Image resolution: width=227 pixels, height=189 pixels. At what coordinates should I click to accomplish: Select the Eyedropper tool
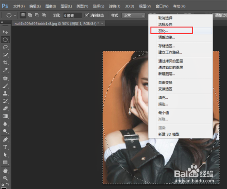tap(5, 70)
